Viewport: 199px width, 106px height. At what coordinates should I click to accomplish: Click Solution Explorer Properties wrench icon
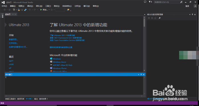click(x=160, y=18)
